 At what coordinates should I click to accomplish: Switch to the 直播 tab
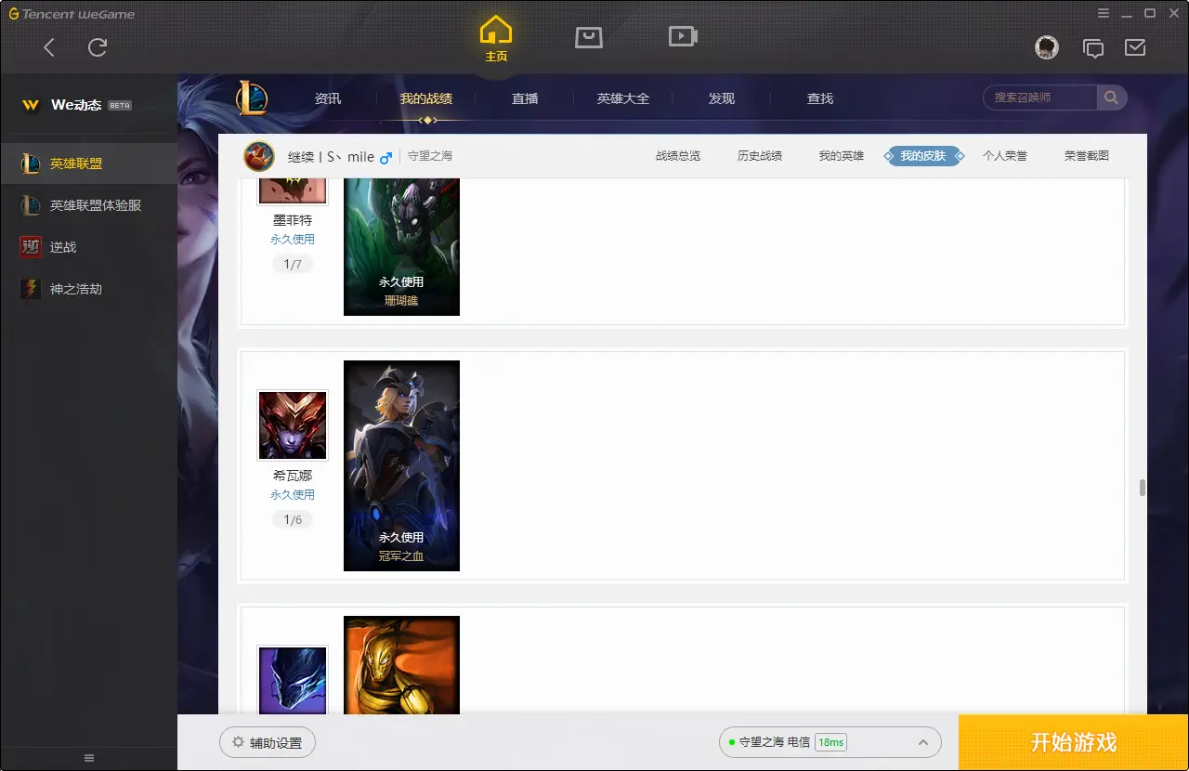pos(525,98)
